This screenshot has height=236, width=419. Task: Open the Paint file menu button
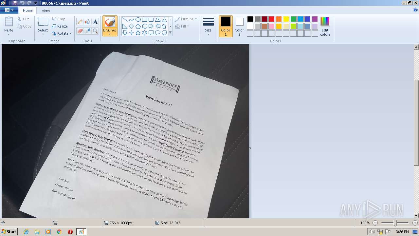[x=9, y=10]
